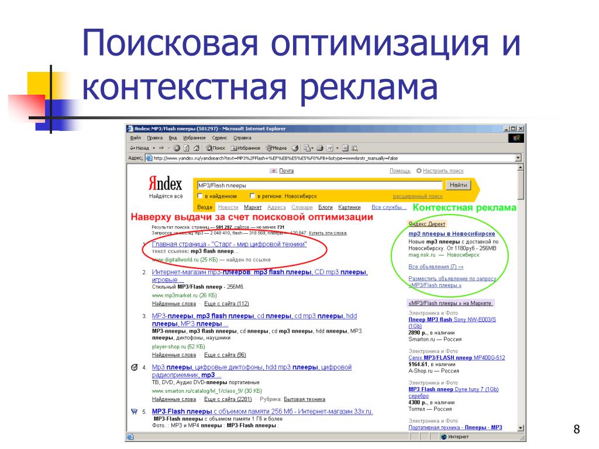The width and height of the screenshot is (599, 449).
Task: Open 'Еще с сайта (112)' link
Action: [x=226, y=303]
